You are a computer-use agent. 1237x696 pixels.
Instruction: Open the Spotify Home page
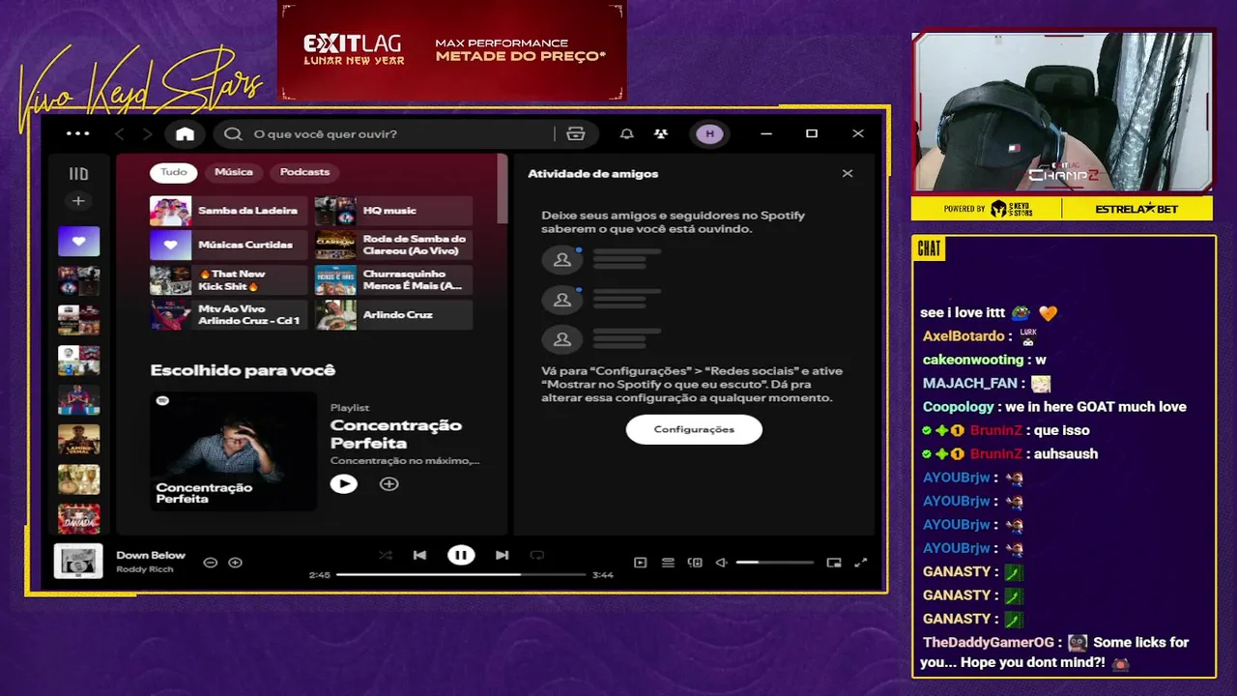pos(185,133)
